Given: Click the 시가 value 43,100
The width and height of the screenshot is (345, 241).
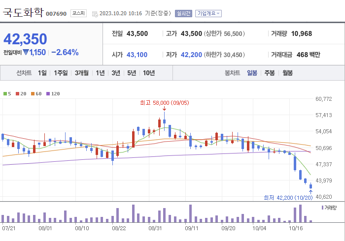Looking at the screenshot, I should point(137,55).
